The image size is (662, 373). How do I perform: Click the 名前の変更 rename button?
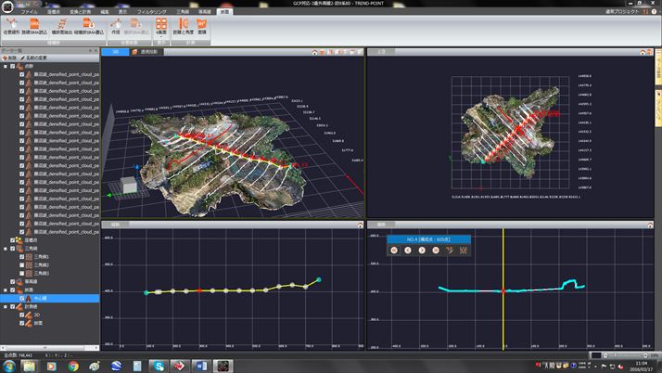click(x=33, y=58)
